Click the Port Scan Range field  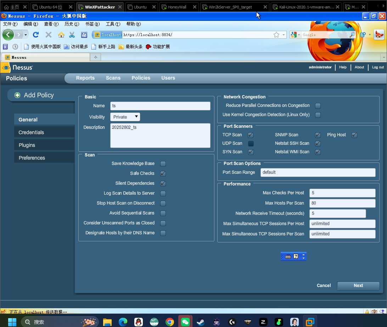coord(318,172)
